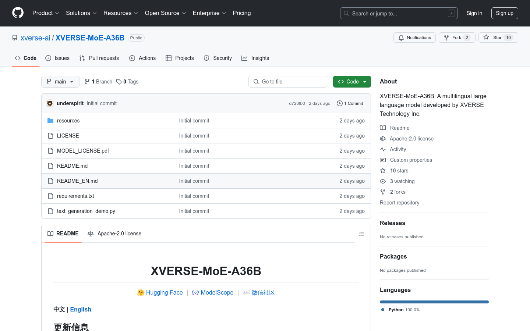
Task: Switch to the Projects tab
Action: pos(180,58)
